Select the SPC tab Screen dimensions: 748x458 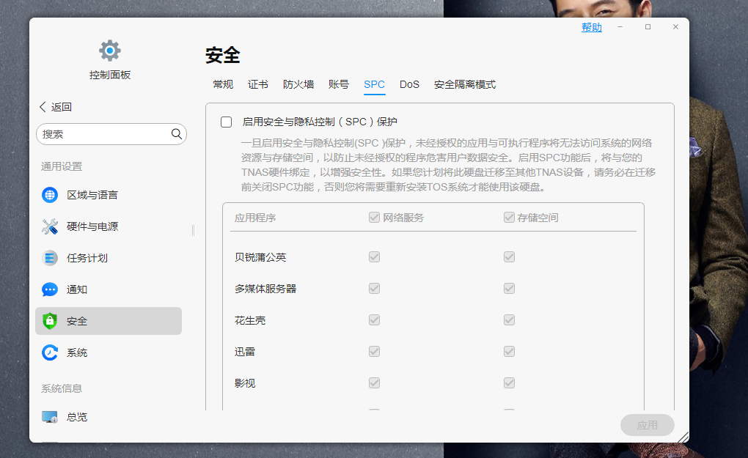tap(375, 84)
